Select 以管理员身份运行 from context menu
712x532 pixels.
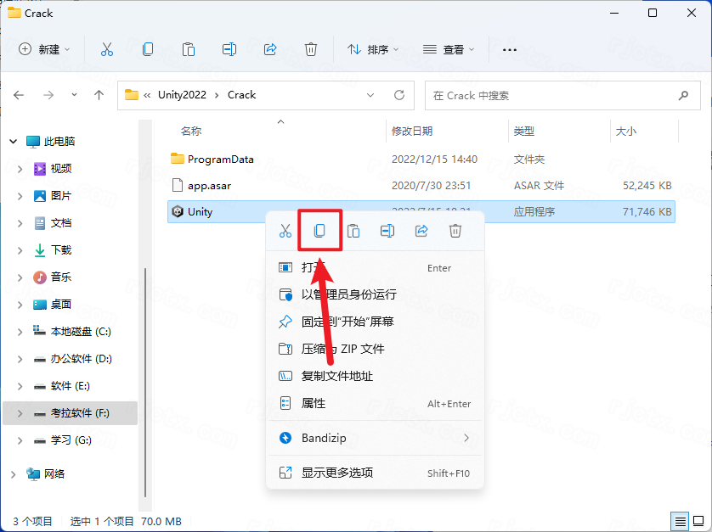[x=348, y=294]
